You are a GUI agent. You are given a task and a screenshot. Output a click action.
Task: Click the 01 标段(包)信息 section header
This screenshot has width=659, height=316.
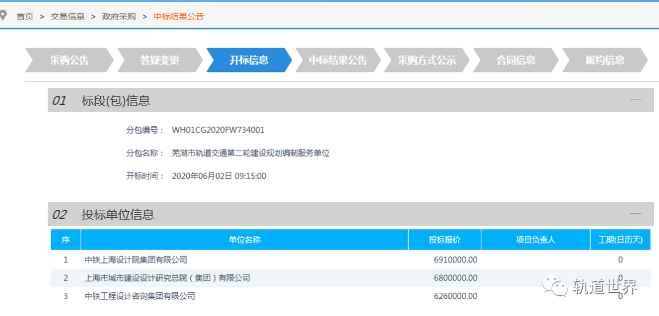tap(351, 100)
